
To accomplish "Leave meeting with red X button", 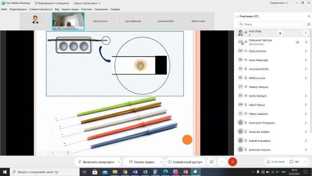I will point(233,162).
